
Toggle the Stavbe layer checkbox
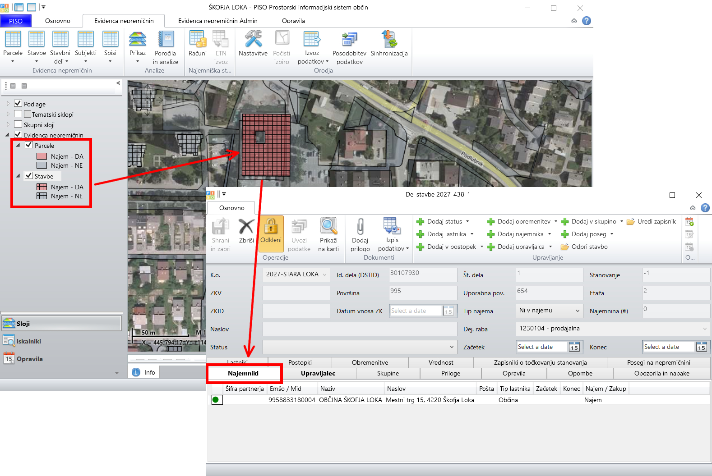[x=29, y=176]
